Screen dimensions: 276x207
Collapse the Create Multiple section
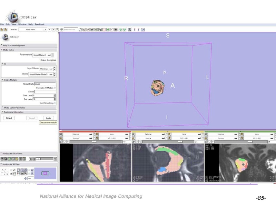click(29, 80)
